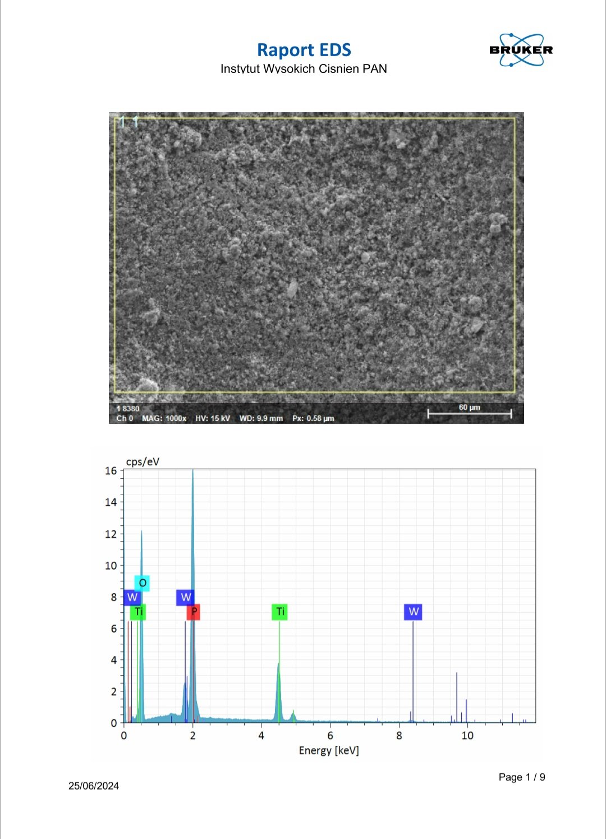Click the green Ti label near 4.5 keV
The width and height of the screenshot is (606, 839).
click(x=280, y=612)
